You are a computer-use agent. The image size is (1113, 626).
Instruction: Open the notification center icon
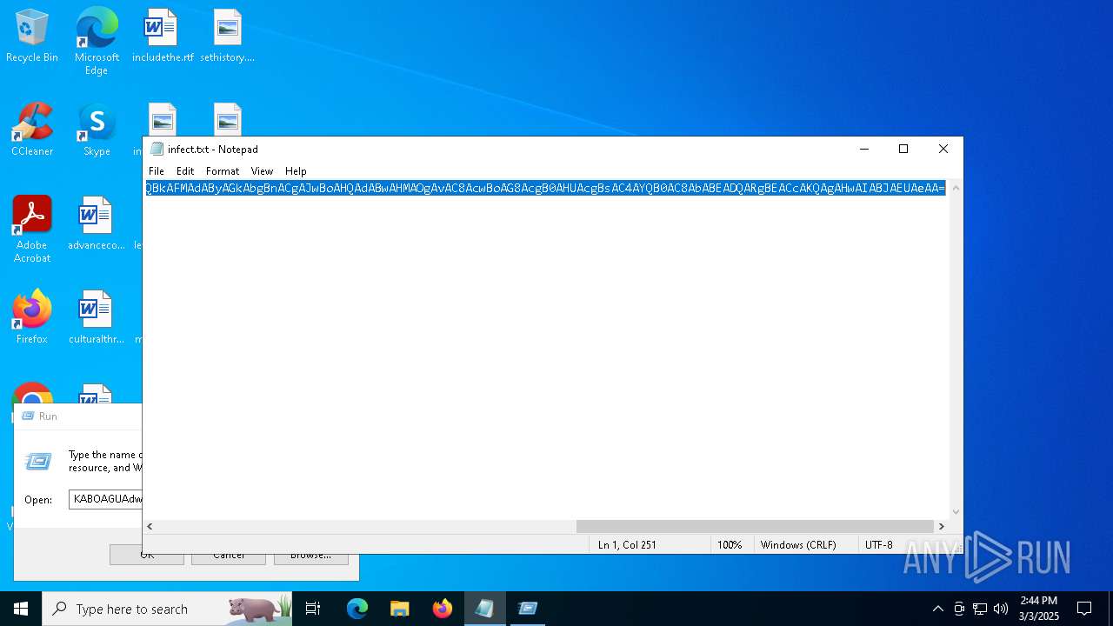pyautogui.click(x=1084, y=609)
